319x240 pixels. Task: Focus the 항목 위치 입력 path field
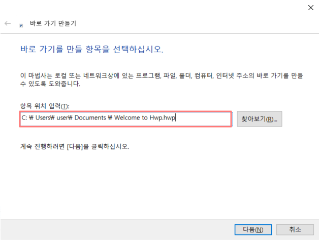click(126, 119)
